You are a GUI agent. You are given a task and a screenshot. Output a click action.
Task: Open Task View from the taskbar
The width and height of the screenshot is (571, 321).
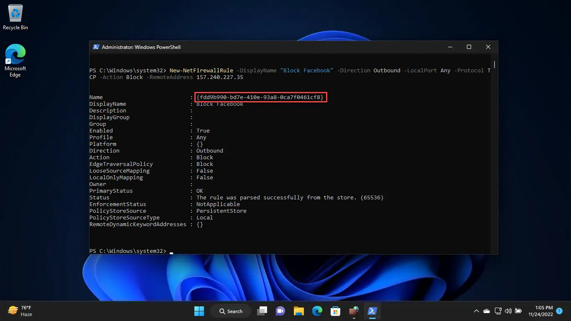click(x=262, y=311)
